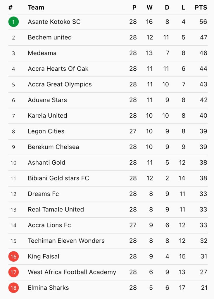Image resolution: width=214 pixels, height=299 pixels.
Task: Sort by the Team column header
Action: (36, 7)
